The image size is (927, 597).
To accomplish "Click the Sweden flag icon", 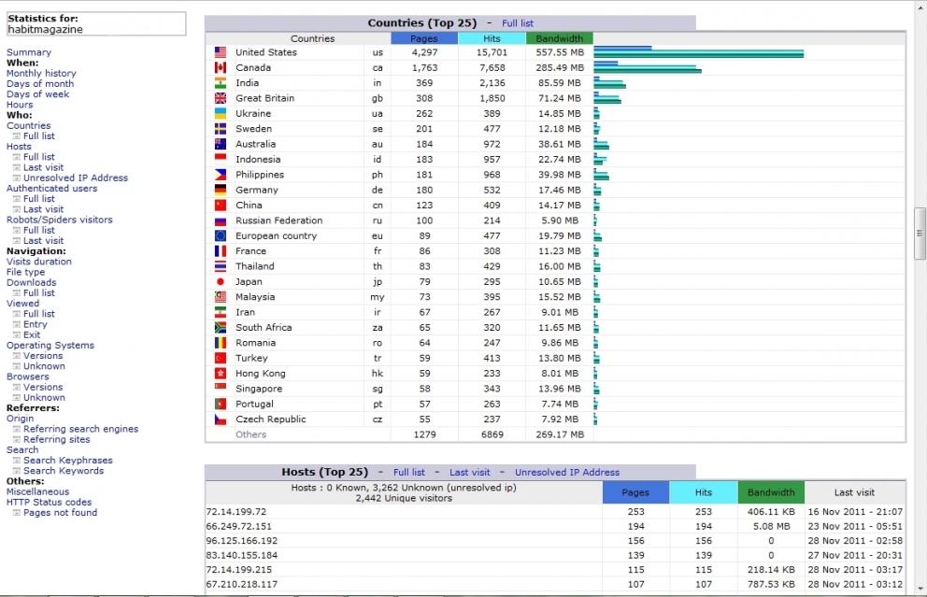I will 221,129.
